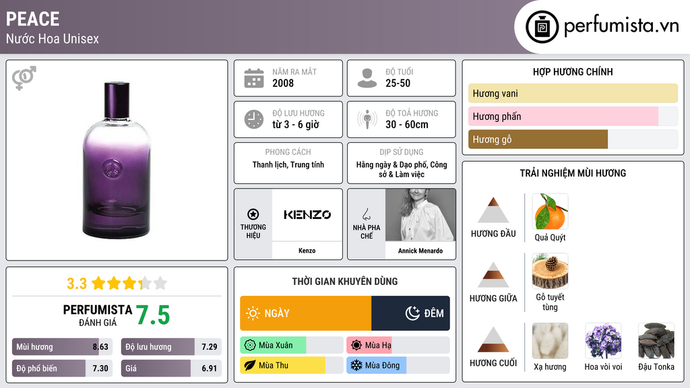Open the Gỗ tuyết tùng cedarwood note image

point(550,271)
